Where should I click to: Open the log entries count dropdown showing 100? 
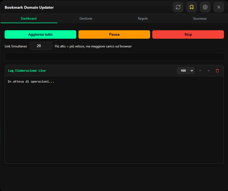186,71
